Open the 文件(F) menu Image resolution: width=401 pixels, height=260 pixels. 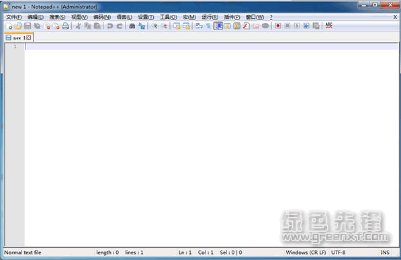tap(14, 17)
